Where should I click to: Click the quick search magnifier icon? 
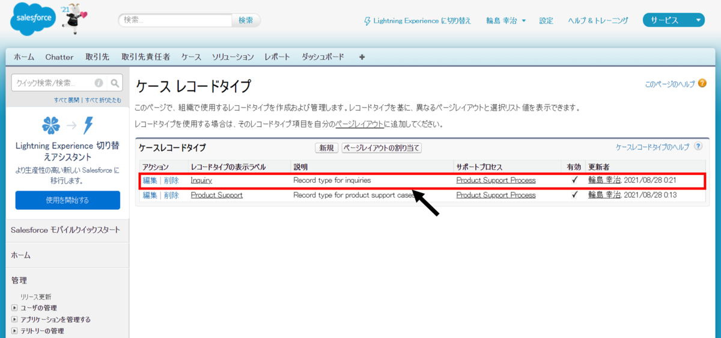coord(115,83)
